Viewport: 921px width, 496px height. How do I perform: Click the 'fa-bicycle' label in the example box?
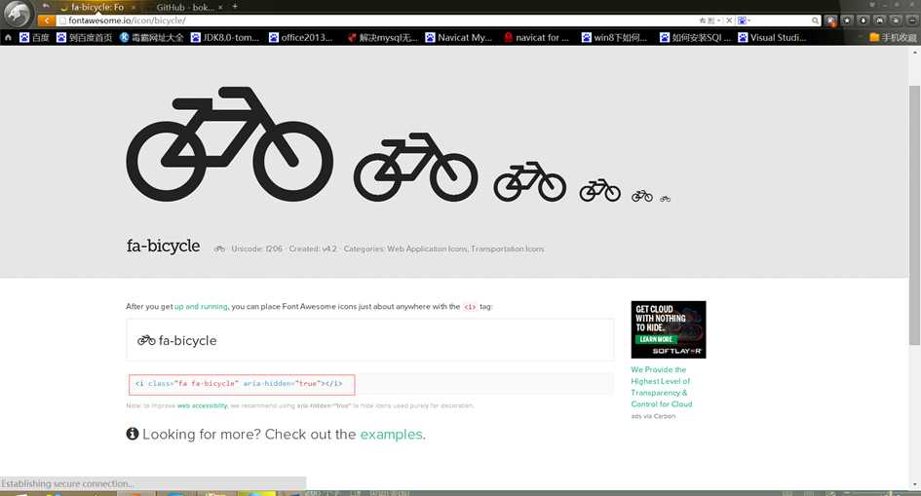tap(187, 340)
